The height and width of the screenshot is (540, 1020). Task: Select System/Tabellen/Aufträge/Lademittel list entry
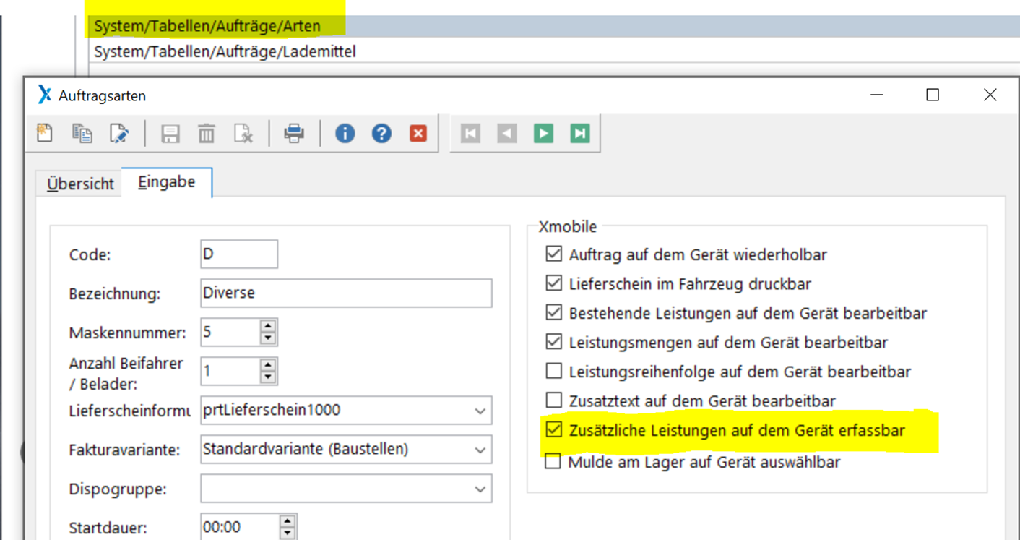coord(225,52)
